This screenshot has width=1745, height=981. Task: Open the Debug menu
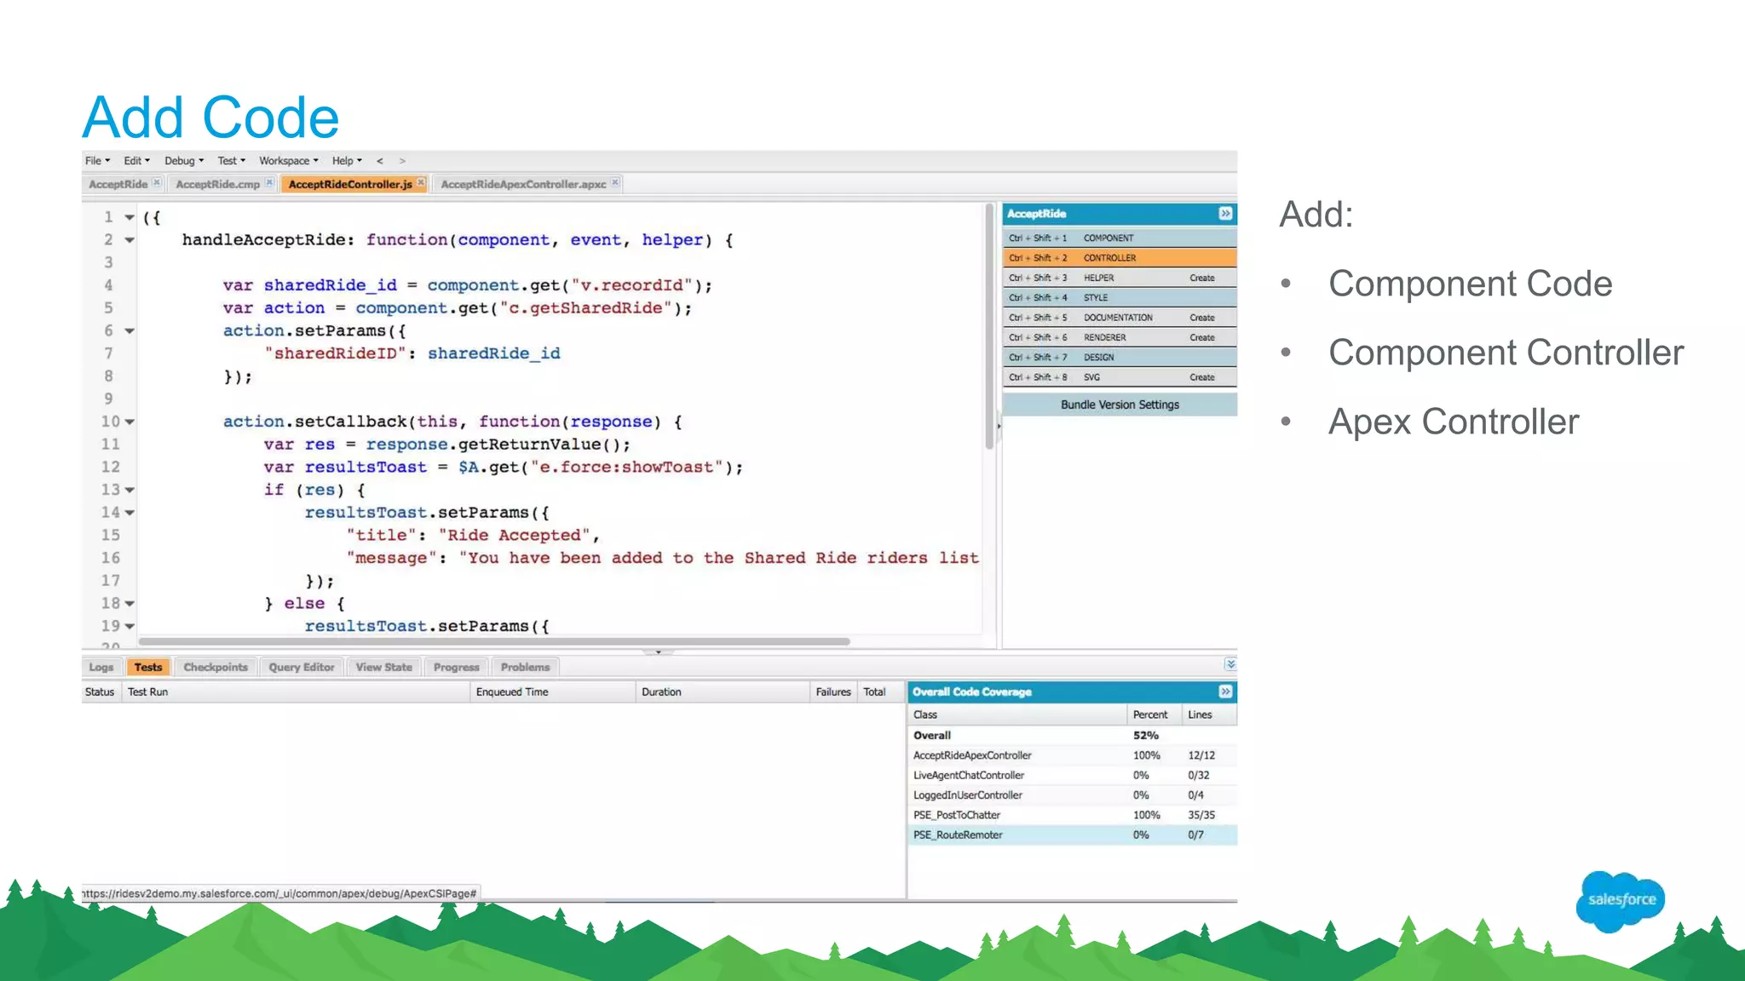[184, 160]
